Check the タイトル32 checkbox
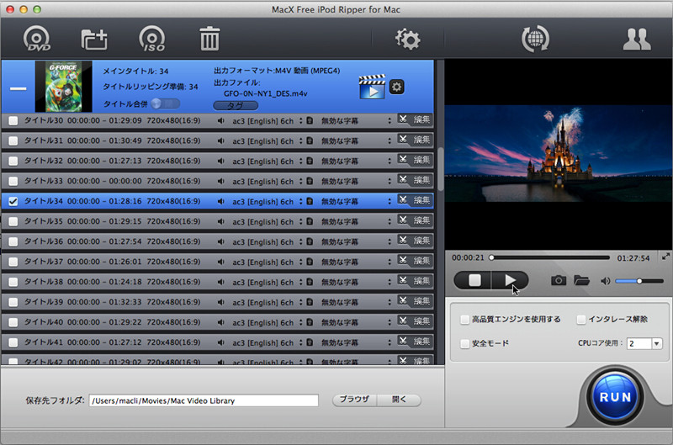Viewport: 673px width, 445px height. click(x=13, y=161)
